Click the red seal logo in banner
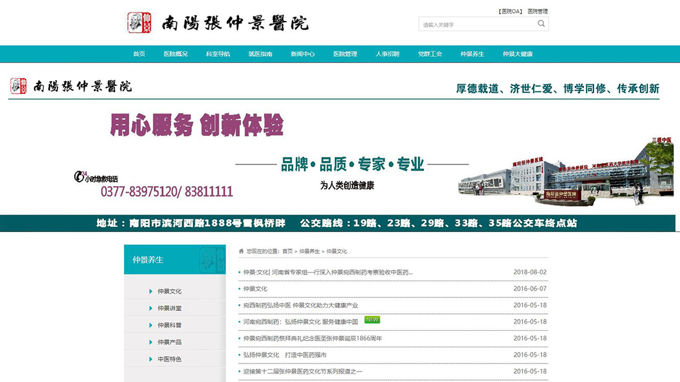Viewport: 680px width, 382px height. [19, 86]
